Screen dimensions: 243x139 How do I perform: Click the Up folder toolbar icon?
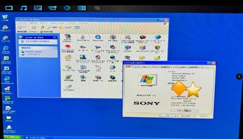[42, 28]
